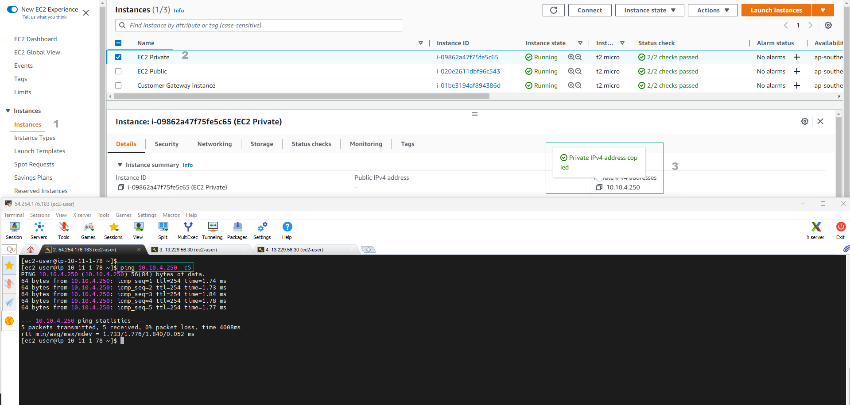Focus the Find instance search field
850x405 pixels.
[x=259, y=25]
